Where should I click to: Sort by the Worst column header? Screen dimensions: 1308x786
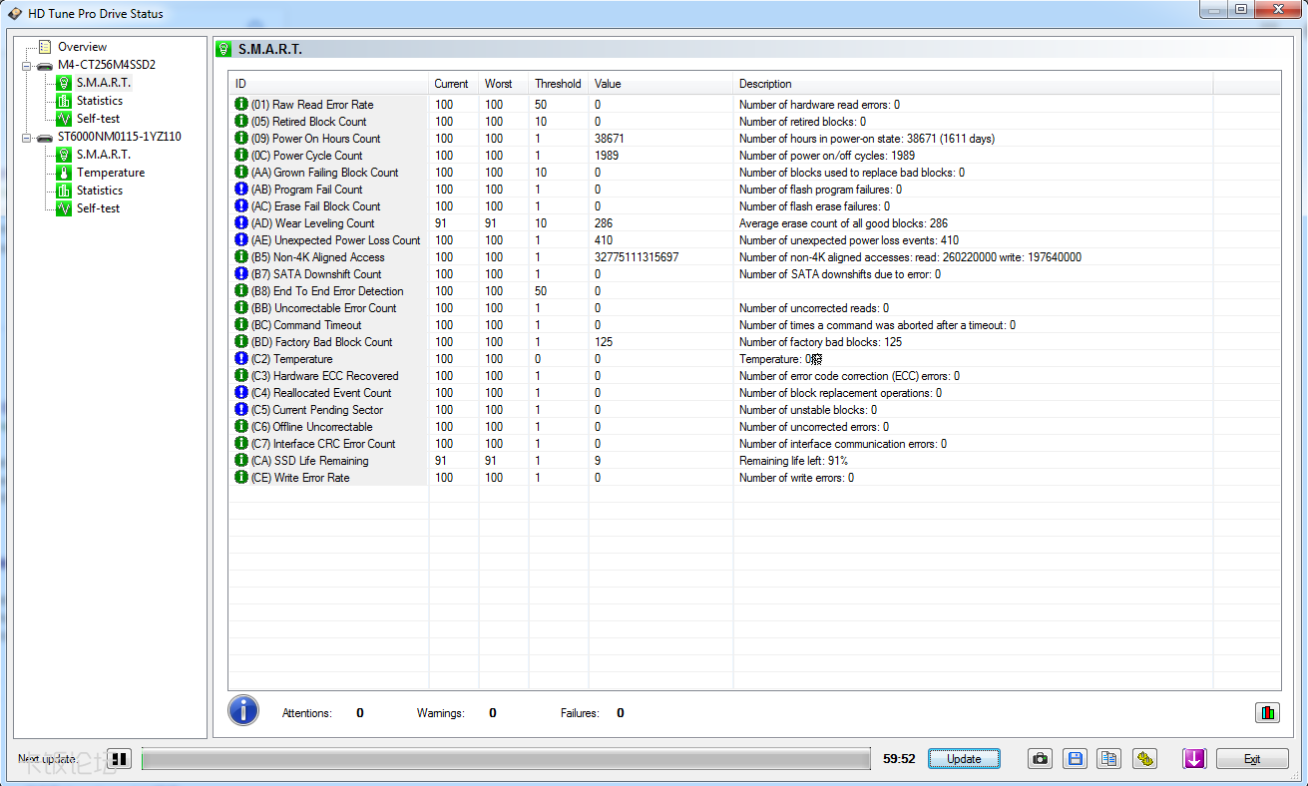coord(504,84)
